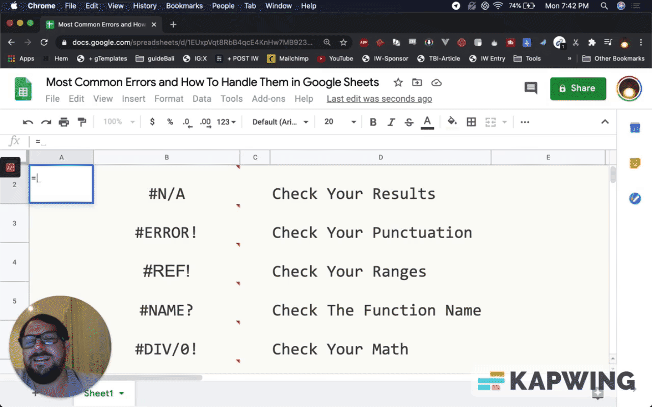The width and height of the screenshot is (652, 407).
Task: Open the More toolbar options ellipsis
Action: 525,122
